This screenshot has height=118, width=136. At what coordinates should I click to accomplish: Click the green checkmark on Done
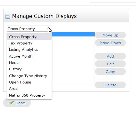(12, 103)
